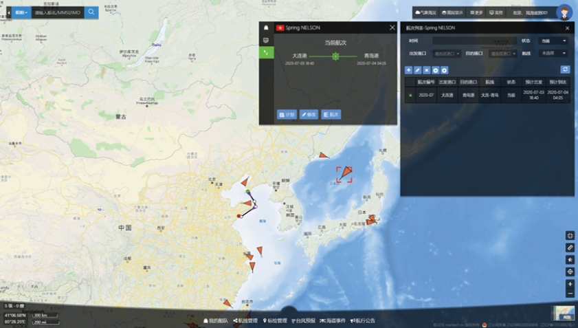Viewport: 578px width, 328px height.
Task: Open 台风预报 typhoon forecast menu
Action: point(303,320)
